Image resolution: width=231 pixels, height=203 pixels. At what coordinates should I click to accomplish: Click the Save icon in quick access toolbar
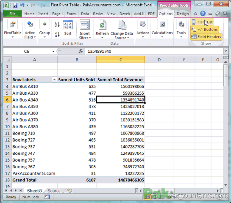[x=15, y=5]
